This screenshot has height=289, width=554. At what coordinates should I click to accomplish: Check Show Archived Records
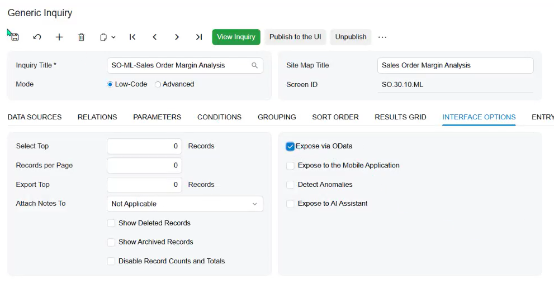pyautogui.click(x=111, y=242)
